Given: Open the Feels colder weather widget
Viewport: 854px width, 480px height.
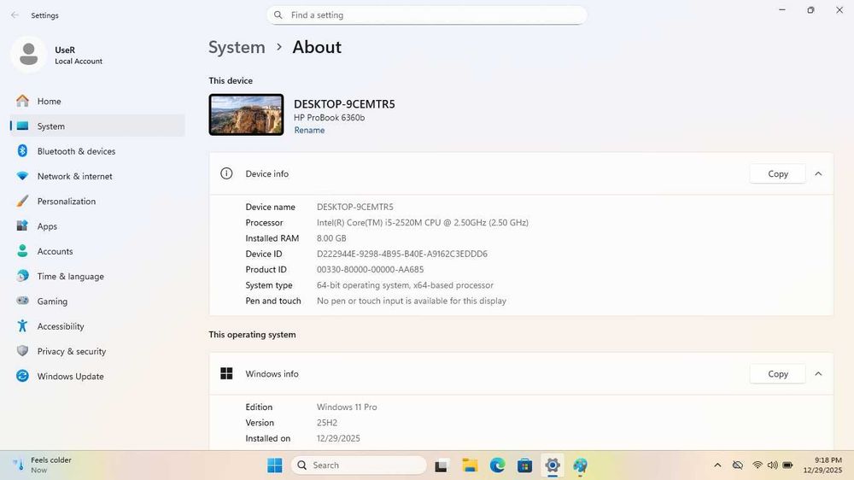Looking at the screenshot, I should (44, 465).
